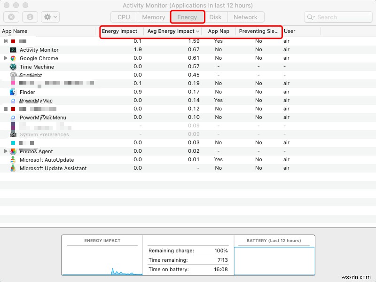Click the Inspect process info button
Viewport: 376px width, 282px height.
tap(29, 17)
